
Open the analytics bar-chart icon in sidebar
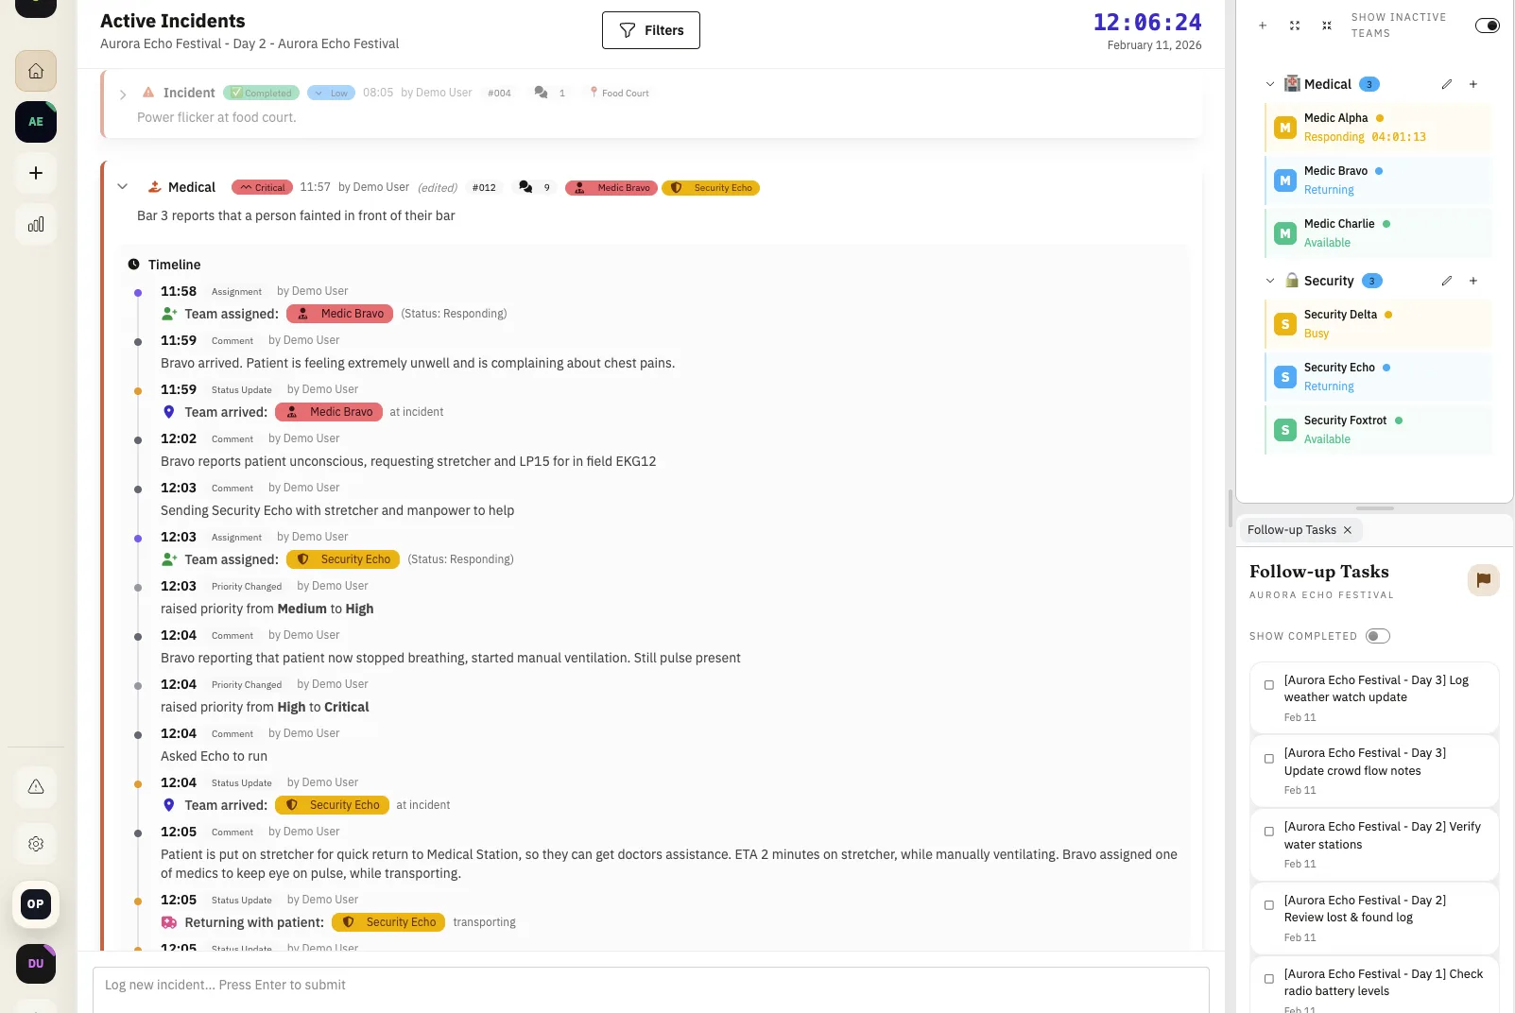click(x=35, y=224)
